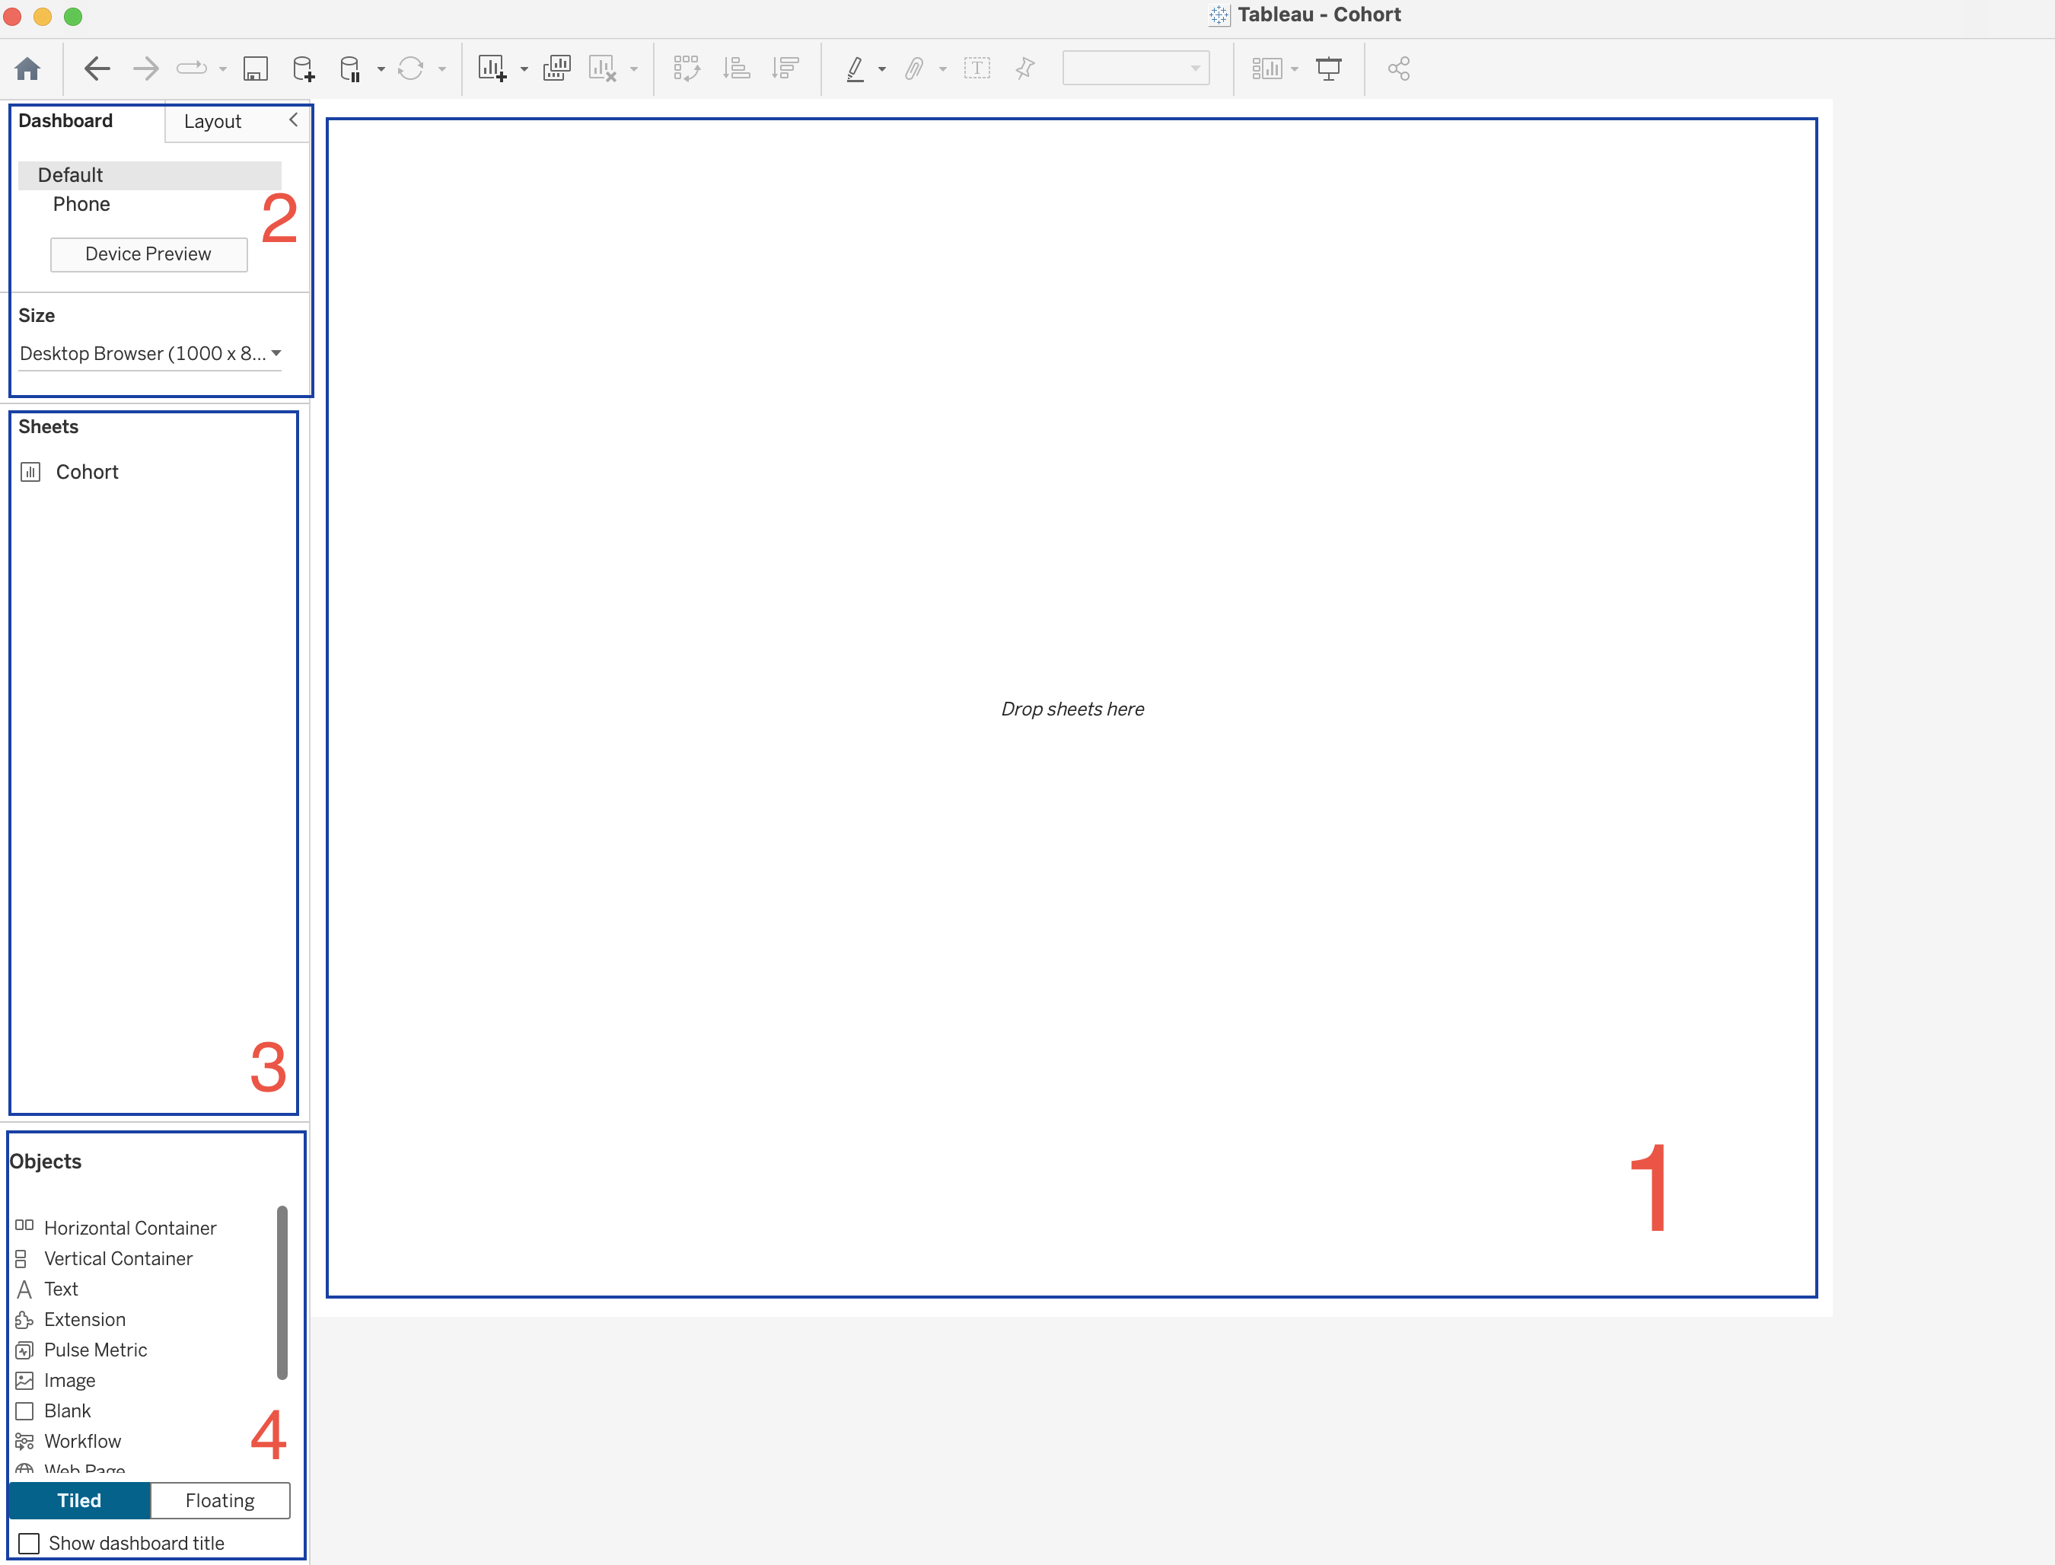Save the workbook with the disk icon

[255, 69]
